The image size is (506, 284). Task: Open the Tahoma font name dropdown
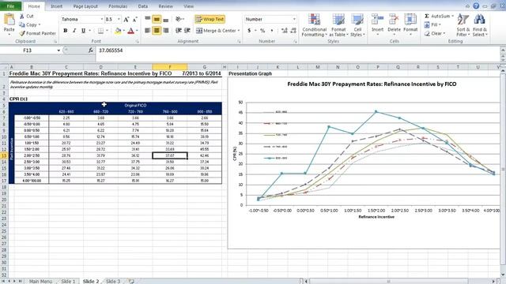click(x=102, y=19)
